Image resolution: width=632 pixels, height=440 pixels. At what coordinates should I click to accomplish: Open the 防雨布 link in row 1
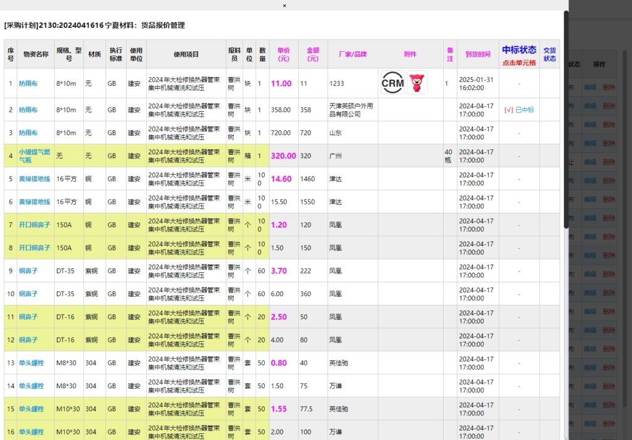click(28, 83)
